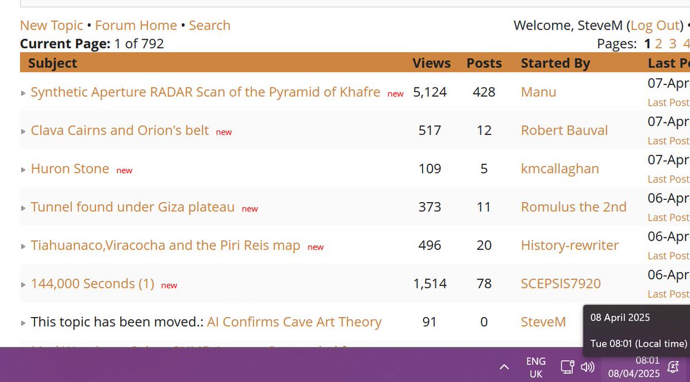The image size is (690, 382).
Task: Jump to new posts in Synthetic Aperture RADAR topic
Action: point(396,94)
